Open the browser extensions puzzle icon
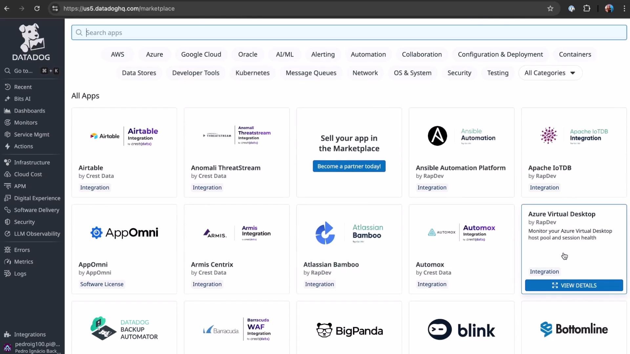The image size is (630, 354). (x=587, y=9)
